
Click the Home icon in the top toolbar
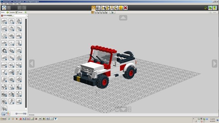pyautogui.click(x=4, y=8)
